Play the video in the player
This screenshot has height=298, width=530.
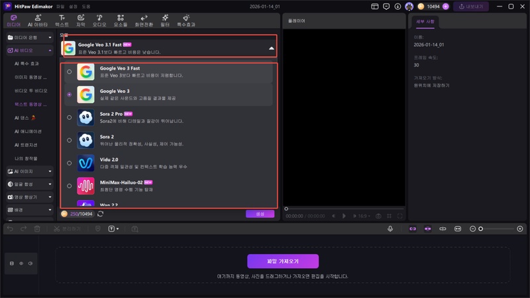pos(344,216)
